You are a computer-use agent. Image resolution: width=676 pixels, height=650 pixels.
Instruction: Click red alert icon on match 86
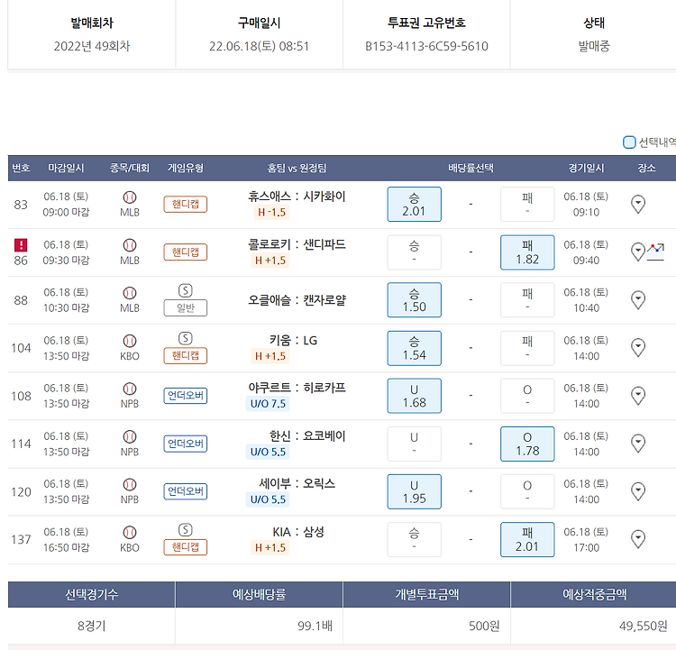tap(21, 245)
